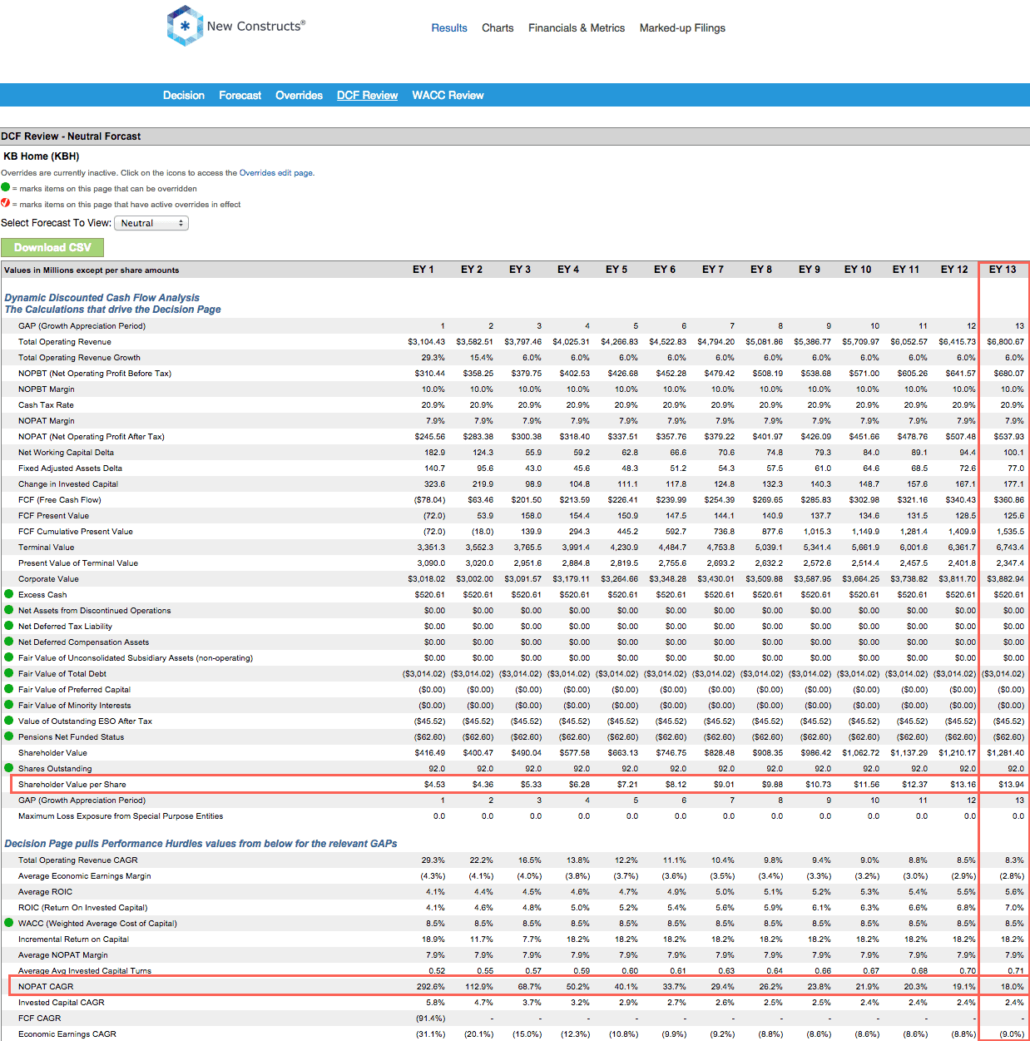The height and width of the screenshot is (1041, 1030).
Task: Click the 'Invested Capital CAGR' row label
Action: [62, 1003]
